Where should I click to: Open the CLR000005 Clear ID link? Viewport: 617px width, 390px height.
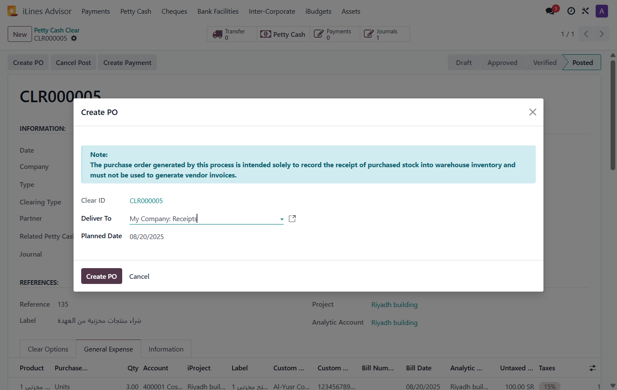(x=146, y=201)
